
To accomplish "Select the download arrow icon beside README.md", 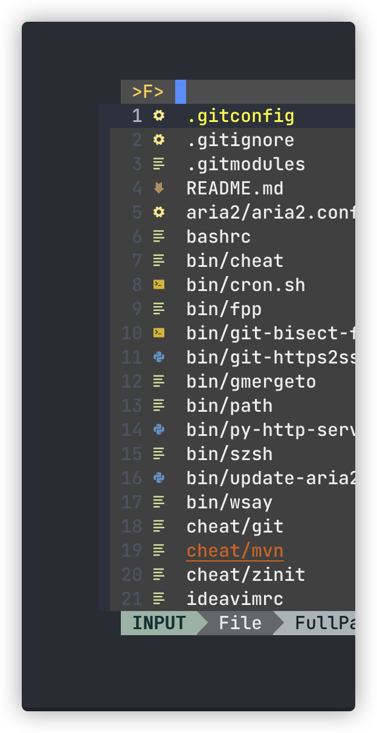I will click(x=158, y=188).
